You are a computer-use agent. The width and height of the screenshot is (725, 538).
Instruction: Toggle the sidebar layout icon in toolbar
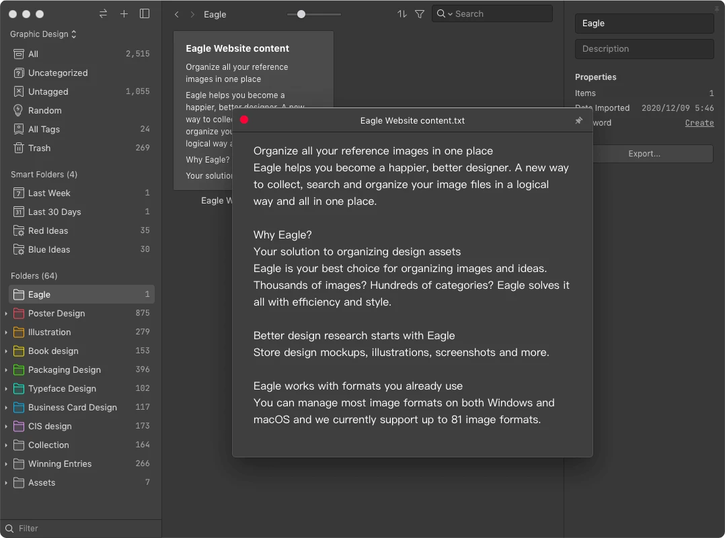pos(145,13)
